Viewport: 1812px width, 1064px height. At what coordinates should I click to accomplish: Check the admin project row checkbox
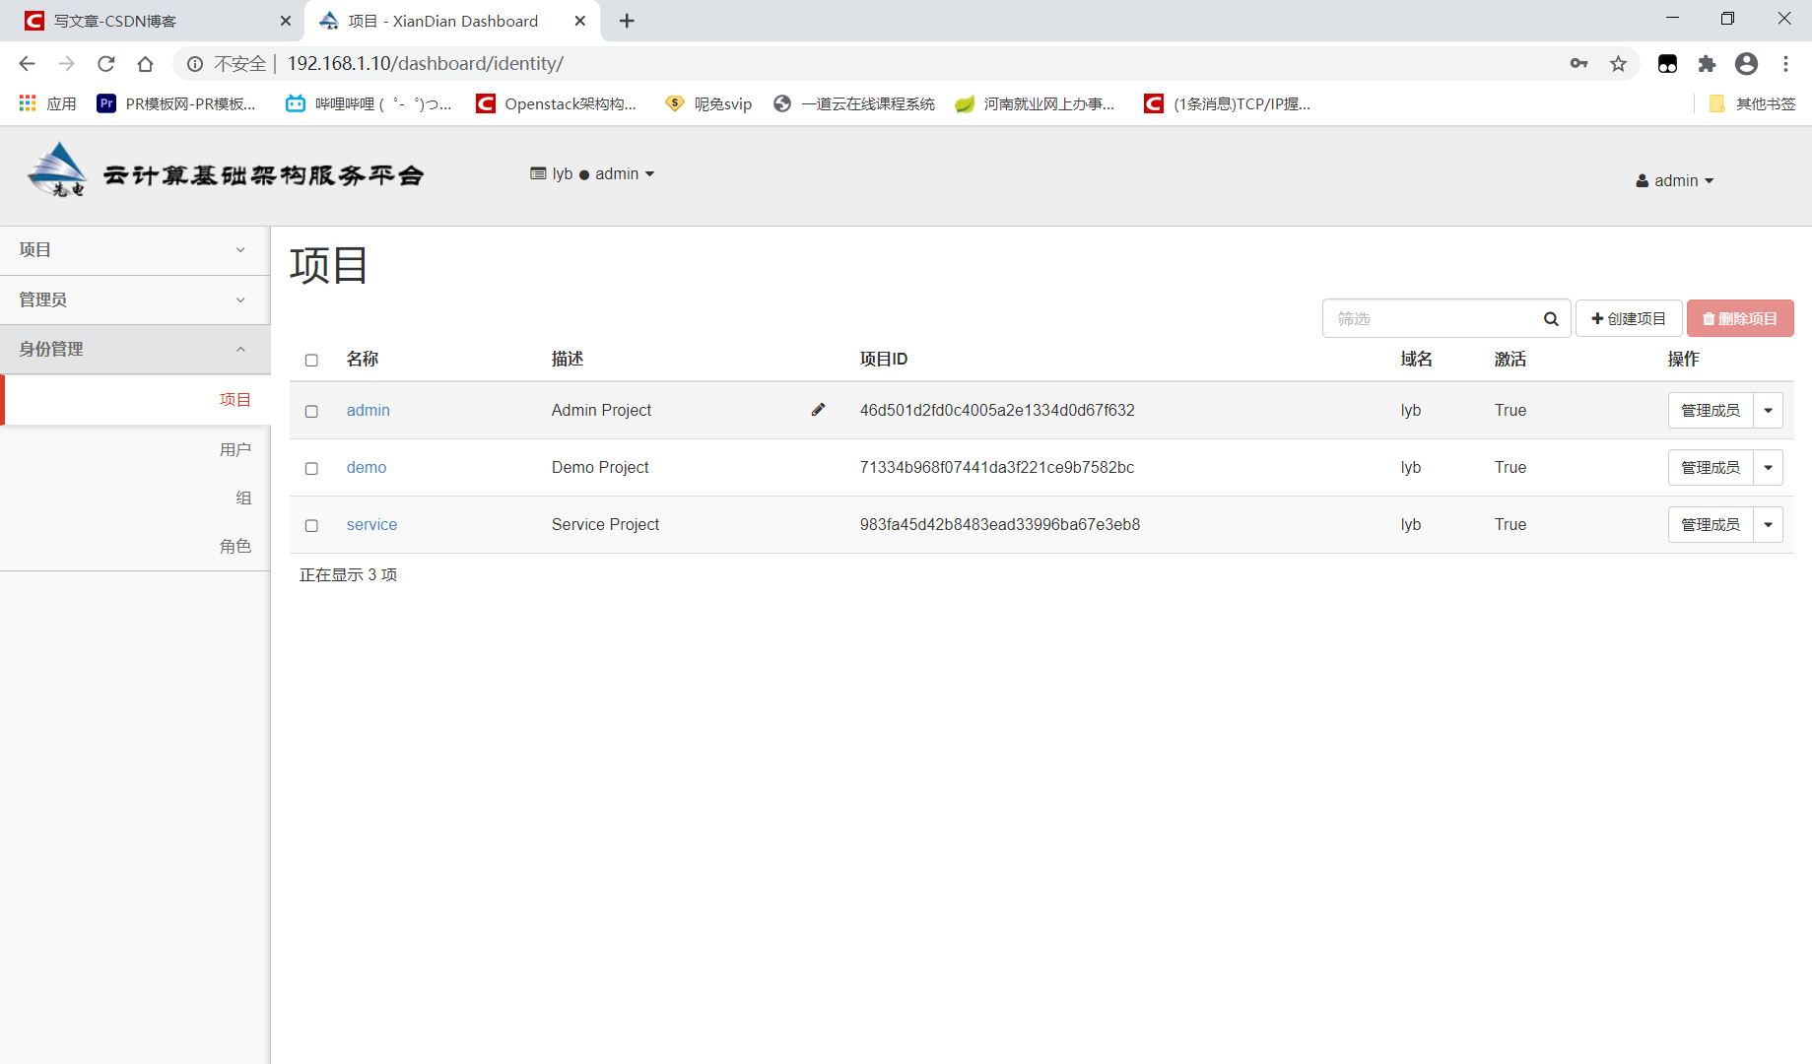tap(311, 412)
